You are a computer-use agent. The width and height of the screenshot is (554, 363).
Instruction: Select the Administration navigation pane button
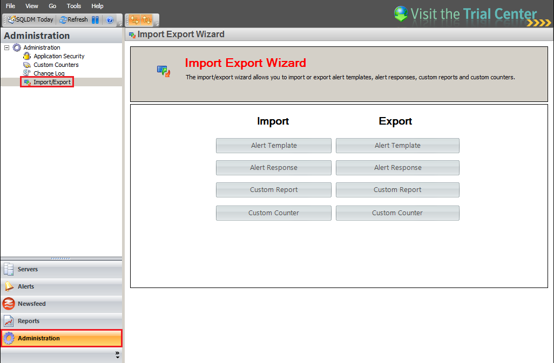coord(62,338)
